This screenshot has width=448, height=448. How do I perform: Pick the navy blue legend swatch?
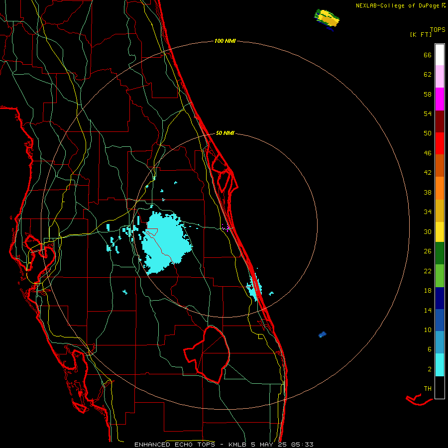[x=440, y=298]
